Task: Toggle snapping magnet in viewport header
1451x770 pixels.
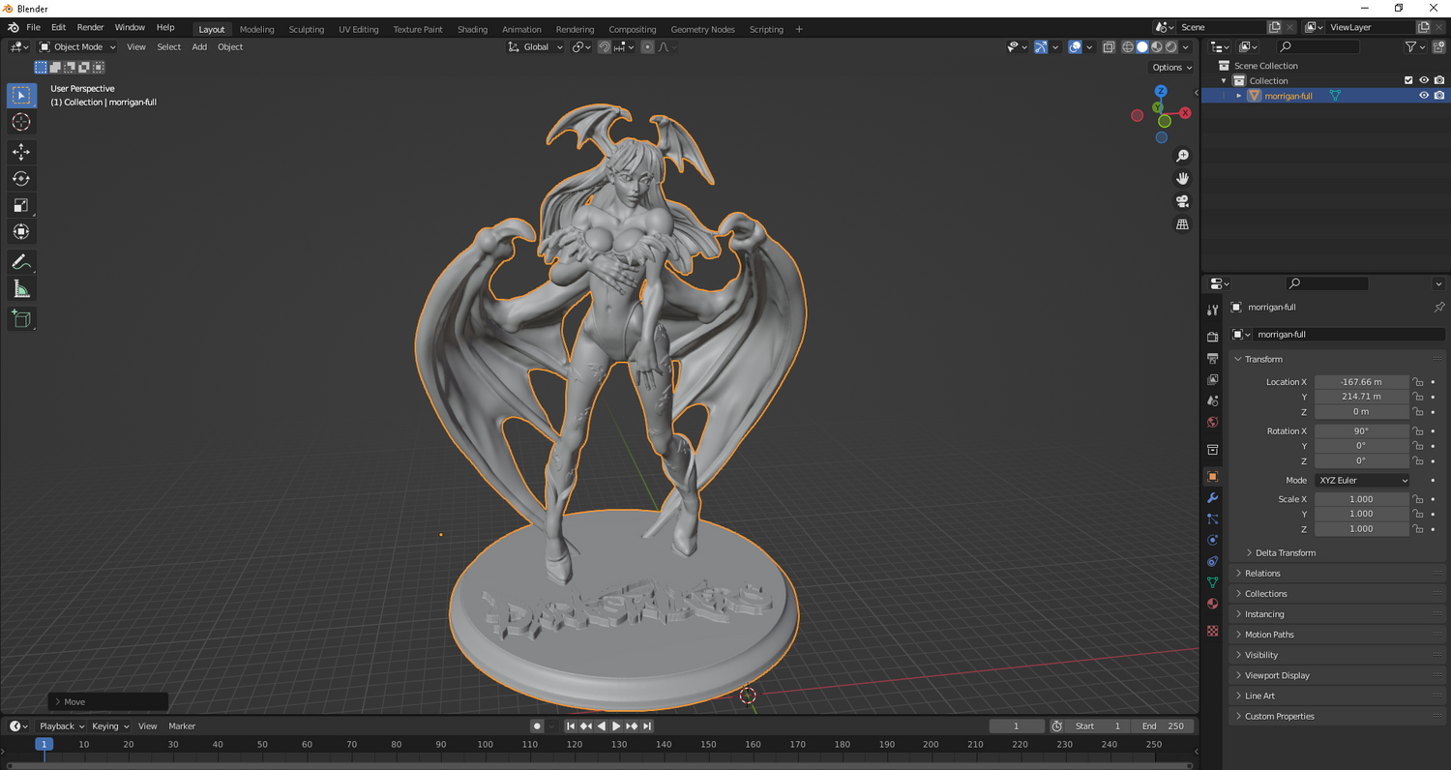Action: (605, 46)
